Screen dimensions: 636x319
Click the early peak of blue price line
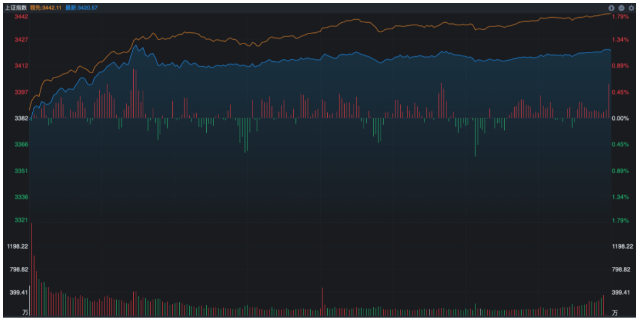click(136, 46)
